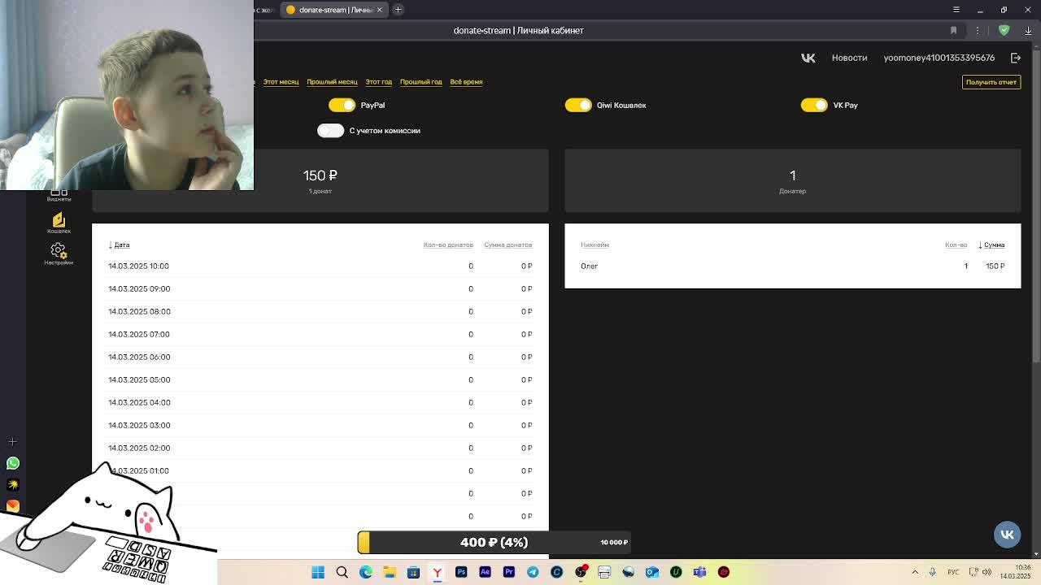Image resolution: width=1041 pixels, height=585 pixels.
Task: Click the VK logo in the header
Action: click(x=808, y=58)
